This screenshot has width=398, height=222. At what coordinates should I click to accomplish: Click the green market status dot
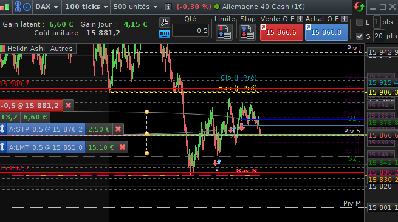(x=217, y=7)
